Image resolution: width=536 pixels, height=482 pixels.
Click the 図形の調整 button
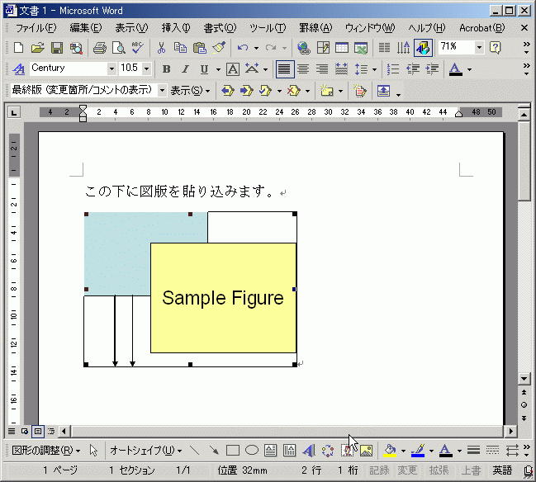pos(45,451)
